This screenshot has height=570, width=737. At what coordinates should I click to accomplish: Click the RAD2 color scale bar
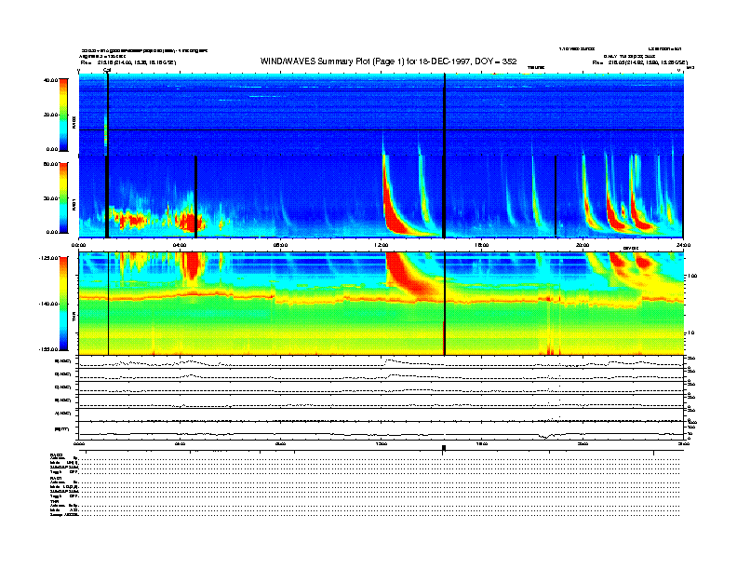[x=63, y=115]
